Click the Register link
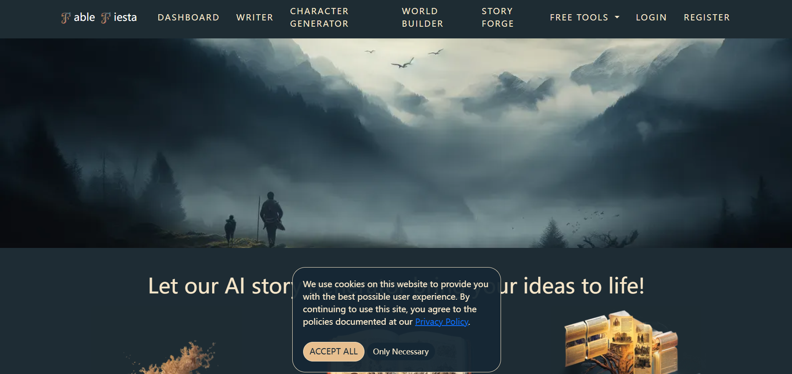The height and width of the screenshot is (374, 792). [707, 18]
